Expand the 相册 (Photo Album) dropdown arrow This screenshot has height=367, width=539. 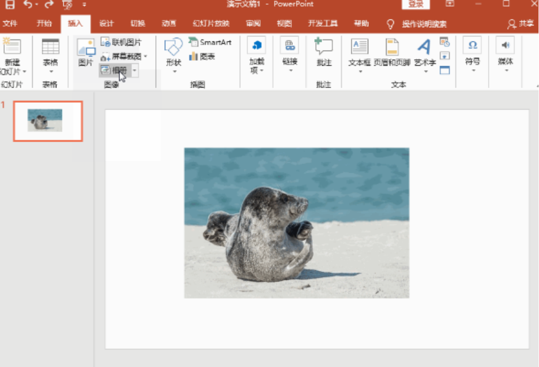point(134,71)
